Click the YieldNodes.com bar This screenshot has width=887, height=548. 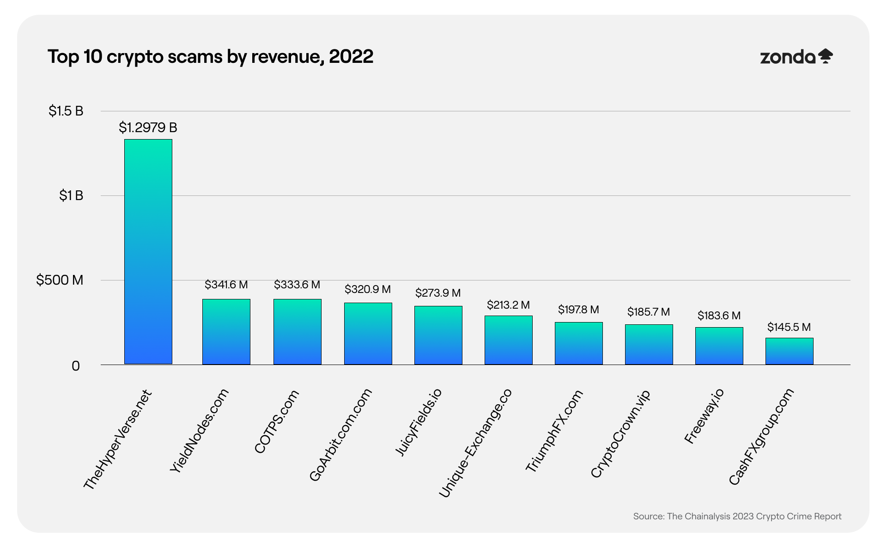click(x=226, y=332)
